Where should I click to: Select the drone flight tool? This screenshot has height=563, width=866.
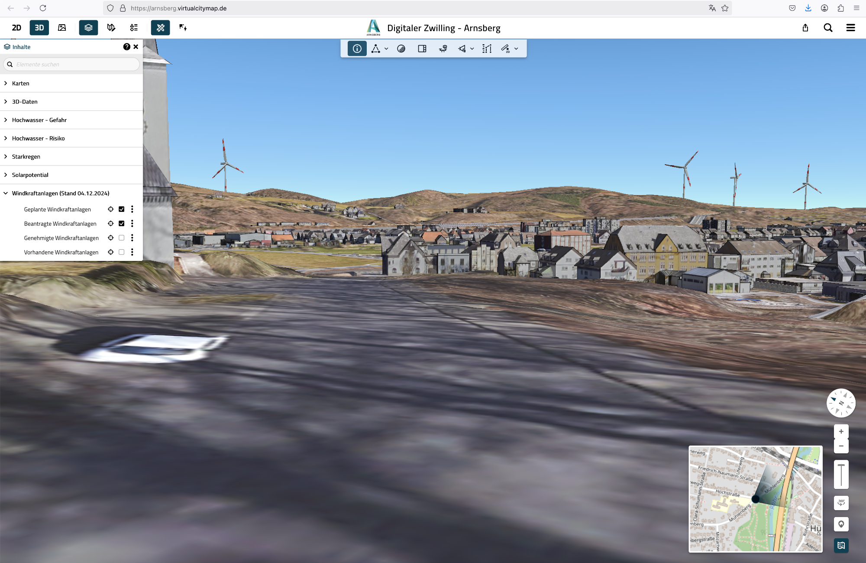pyautogui.click(x=443, y=49)
